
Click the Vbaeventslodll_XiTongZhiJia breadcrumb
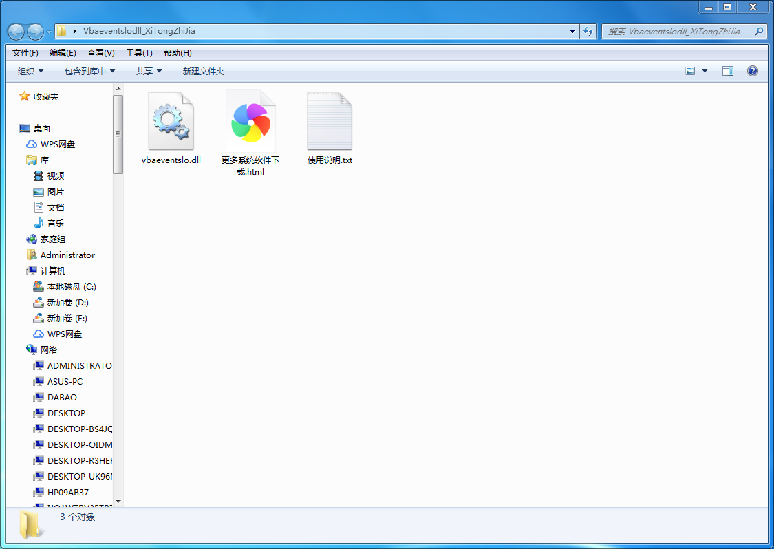point(139,30)
